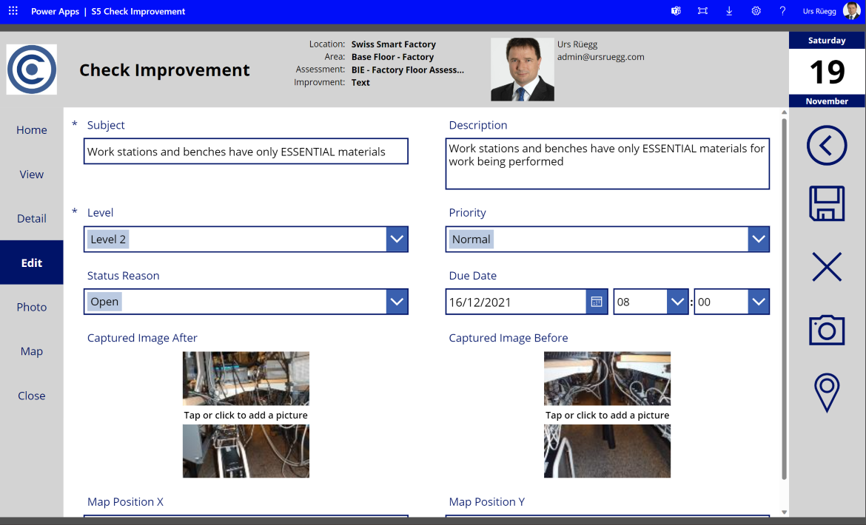Tap to add a picture under Image Before
Screen dimensions: 866x525
click(x=607, y=416)
